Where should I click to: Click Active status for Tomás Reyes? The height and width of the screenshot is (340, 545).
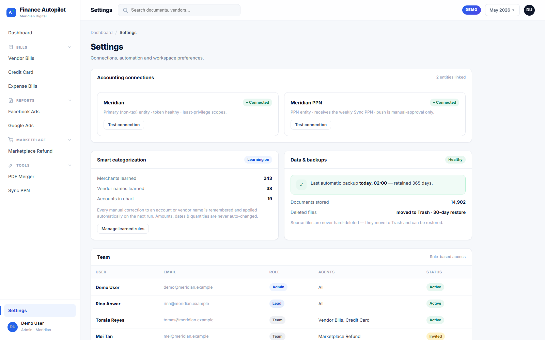pos(435,320)
